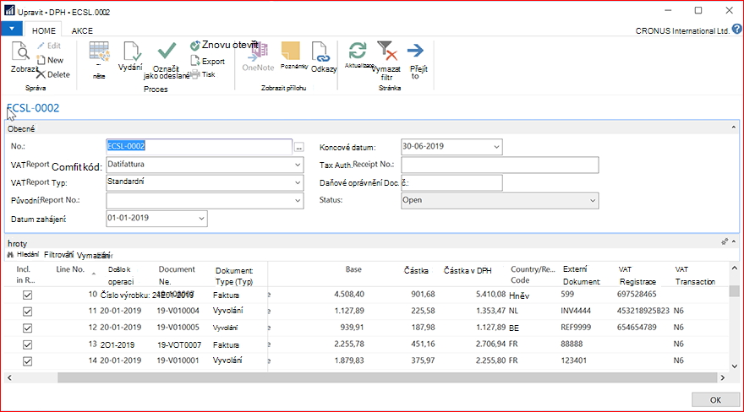Click the horizontal scrollbar thumb
The image size is (744, 412).
pyautogui.click(x=387, y=377)
